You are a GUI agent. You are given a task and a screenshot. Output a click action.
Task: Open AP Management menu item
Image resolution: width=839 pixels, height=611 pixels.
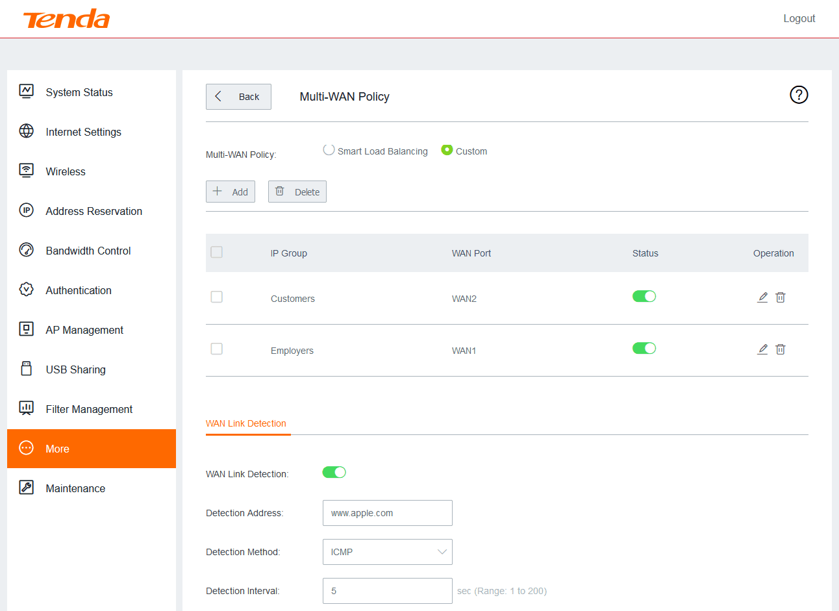[92, 330]
